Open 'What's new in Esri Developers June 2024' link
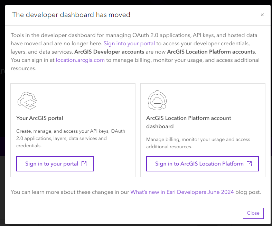This screenshot has width=272, height=226. (182, 192)
